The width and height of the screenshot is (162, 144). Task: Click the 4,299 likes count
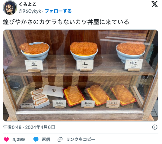[x=19, y=139]
